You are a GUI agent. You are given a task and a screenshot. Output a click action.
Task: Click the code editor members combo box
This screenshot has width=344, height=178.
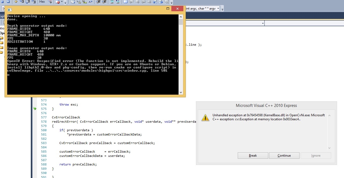click(x=304, y=24)
